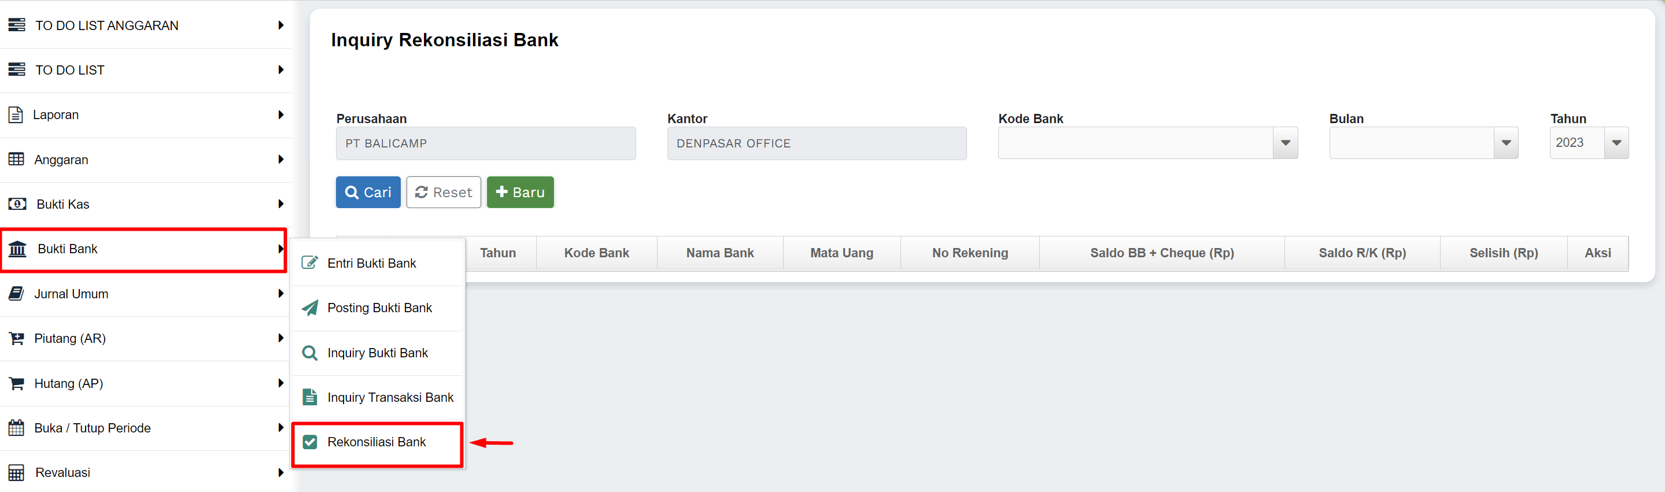Screen dimensions: 1665x492
Task: Click the Bukti Kas money icon
Action: [17, 204]
